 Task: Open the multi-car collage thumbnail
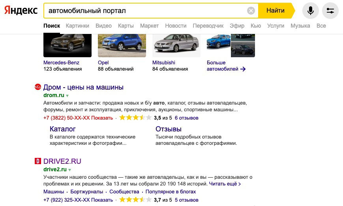[x=231, y=45]
